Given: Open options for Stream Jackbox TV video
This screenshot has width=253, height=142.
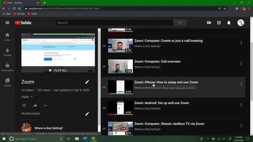Looking at the screenshot, I should coord(241,126).
